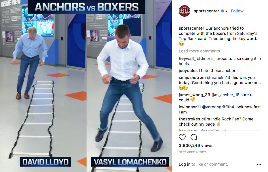Open the iamjoshstrom commenter profile
268x172 pixels.
[192, 78]
